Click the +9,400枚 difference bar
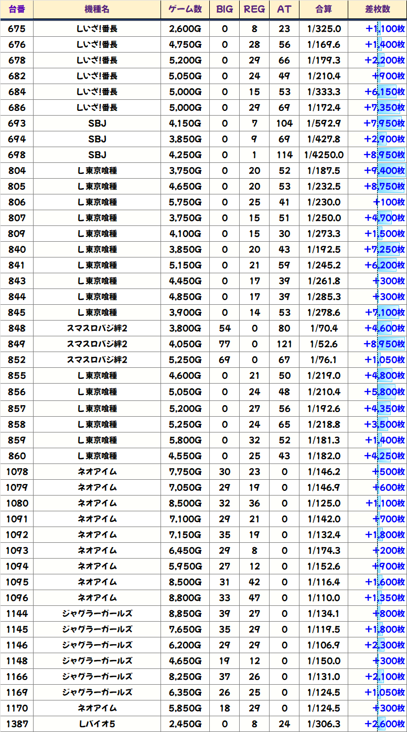The height and width of the screenshot is (732, 407). point(385,171)
